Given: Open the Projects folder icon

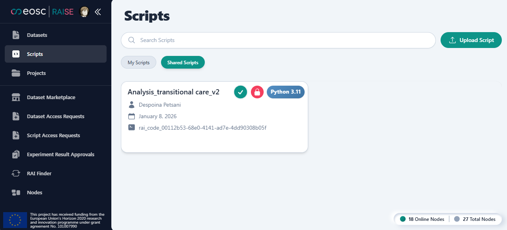Looking at the screenshot, I should pos(16,73).
